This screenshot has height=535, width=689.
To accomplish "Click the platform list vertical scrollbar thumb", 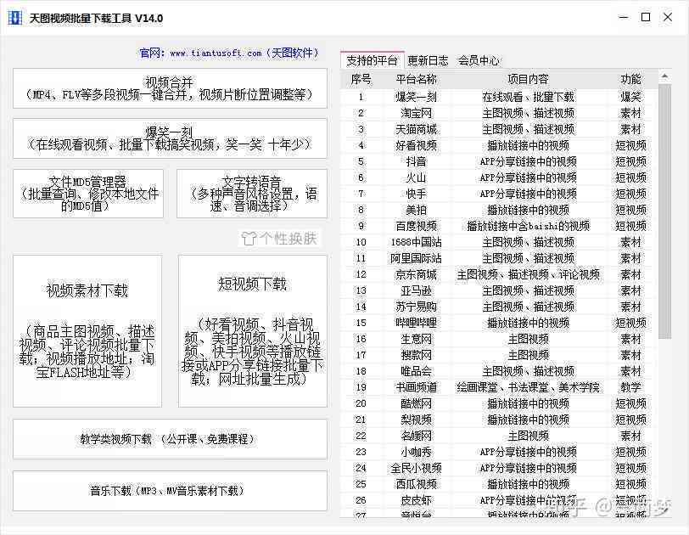I will coord(665,211).
